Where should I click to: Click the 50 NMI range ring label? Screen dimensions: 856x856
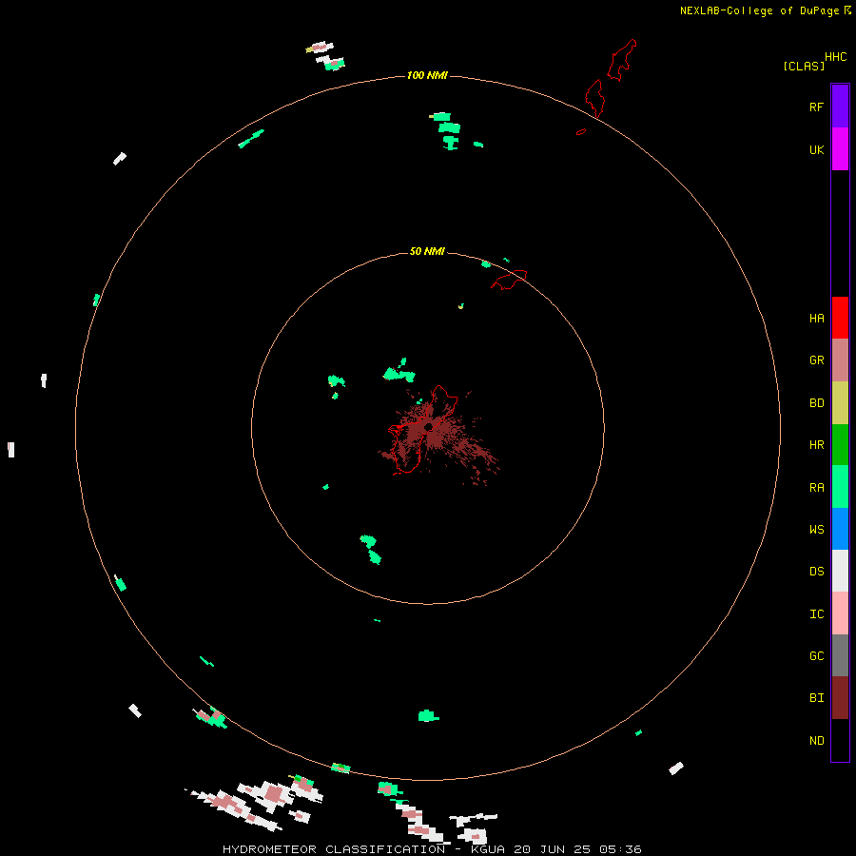point(427,251)
